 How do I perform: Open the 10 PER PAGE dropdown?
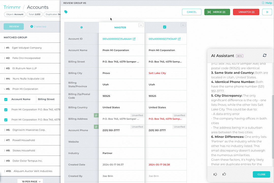point(30,181)
